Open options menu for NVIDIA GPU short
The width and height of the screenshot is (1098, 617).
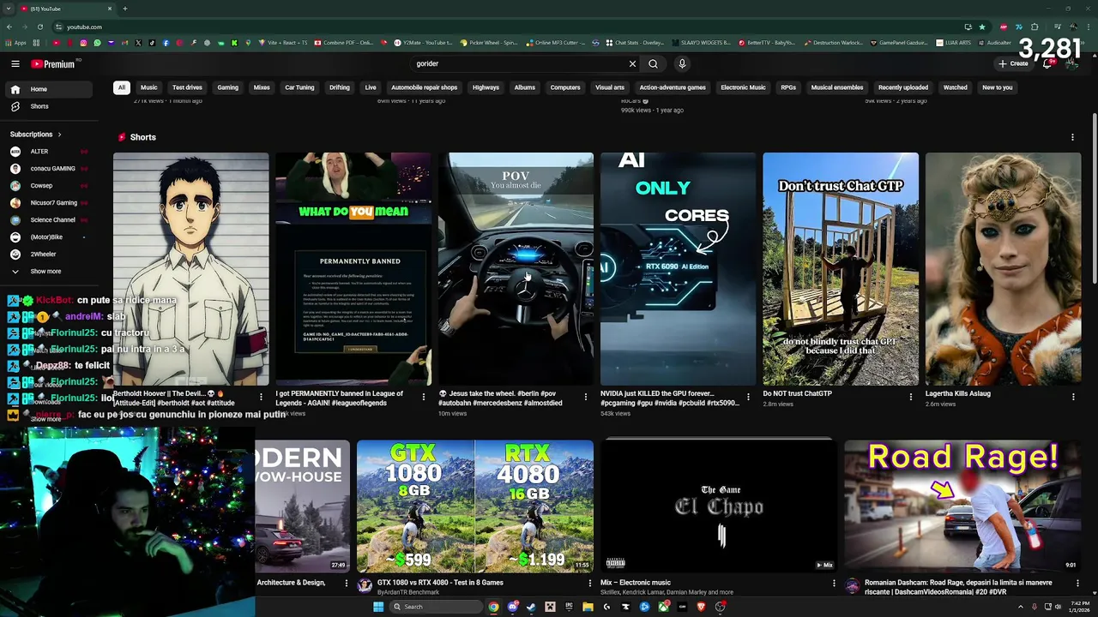point(748,397)
